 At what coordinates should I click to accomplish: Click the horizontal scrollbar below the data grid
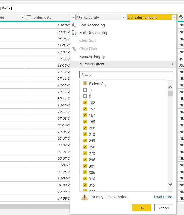(35, 206)
